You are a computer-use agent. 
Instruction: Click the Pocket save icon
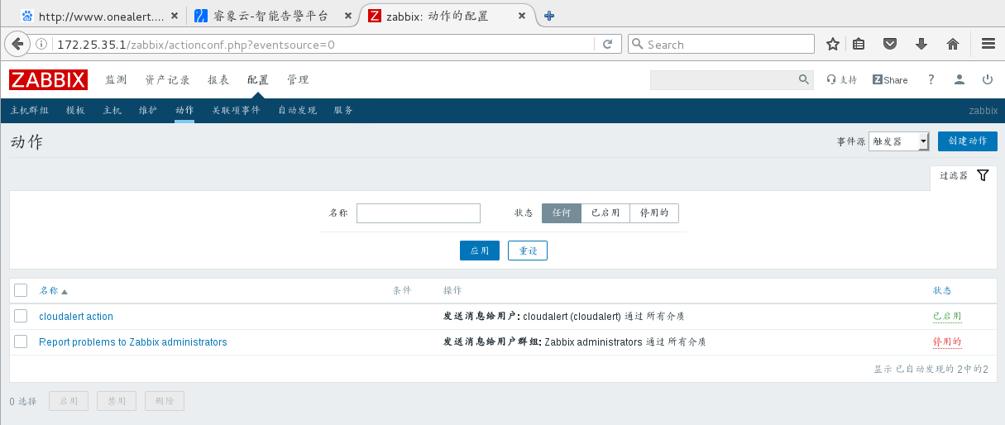coord(890,45)
